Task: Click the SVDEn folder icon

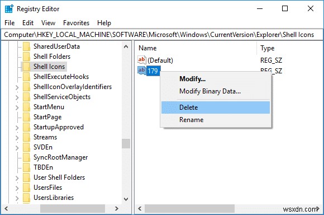Action: (x=27, y=147)
